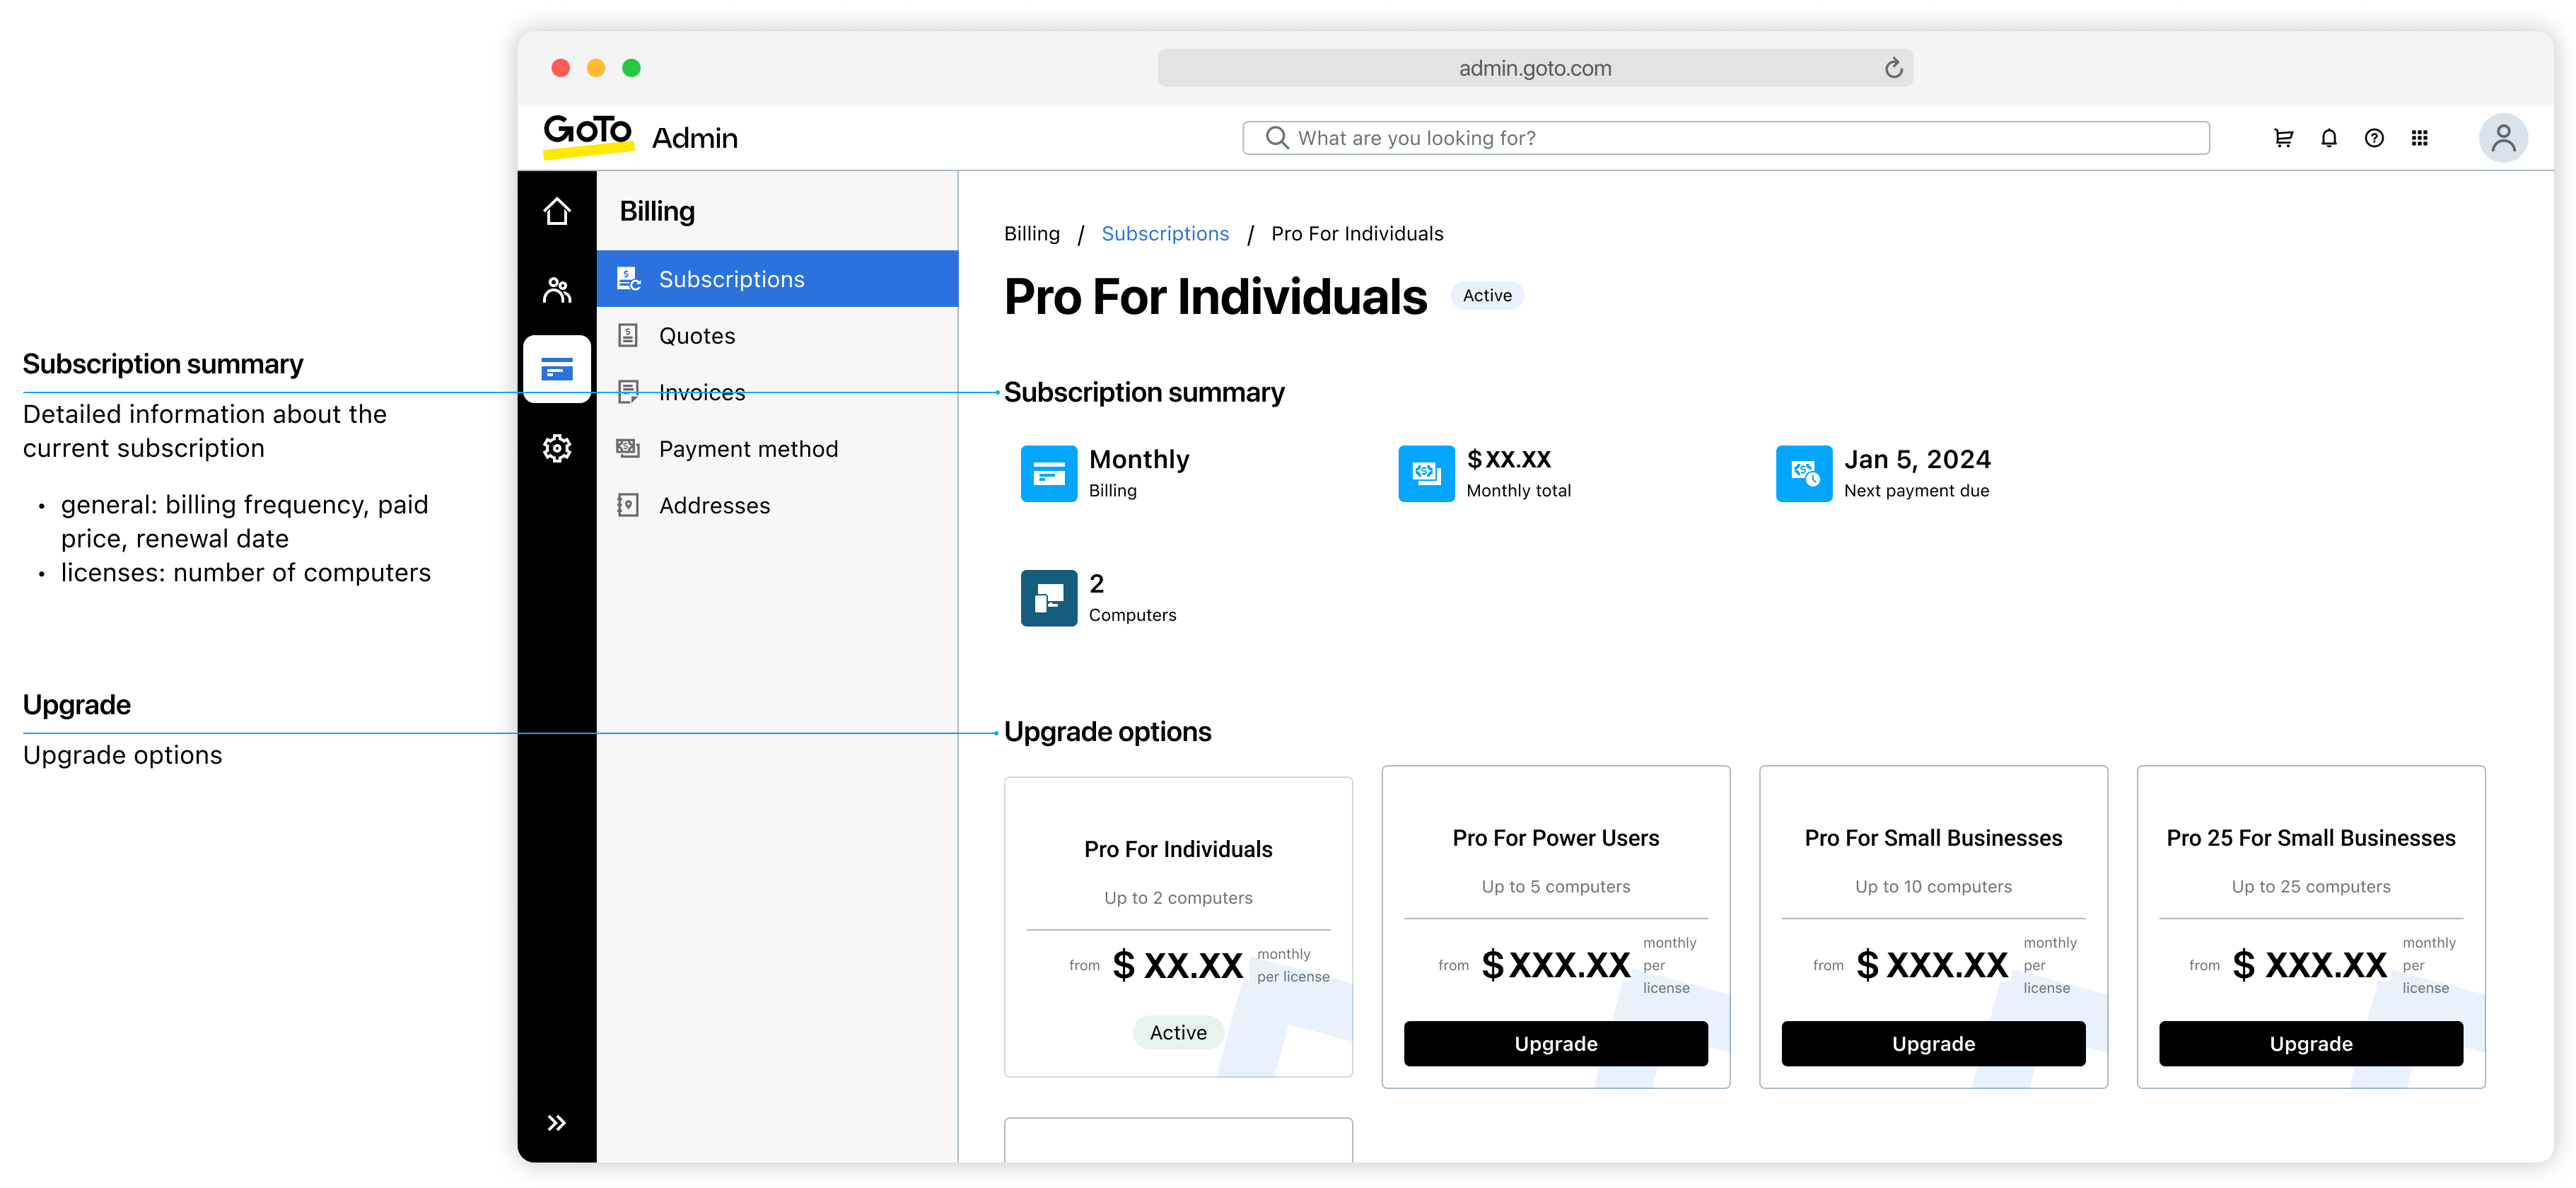Screen dimensions: 2576x1188
Task: Click the Payment method icon
Action: 628,448
